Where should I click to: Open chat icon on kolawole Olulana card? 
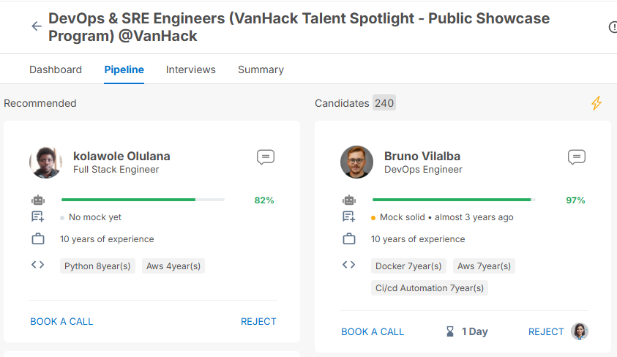pos(266,157)
